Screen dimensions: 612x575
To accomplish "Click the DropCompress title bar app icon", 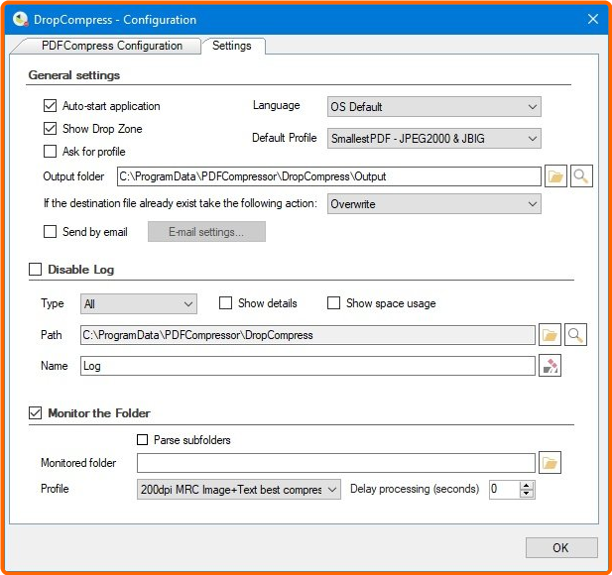I will (20, 19).
